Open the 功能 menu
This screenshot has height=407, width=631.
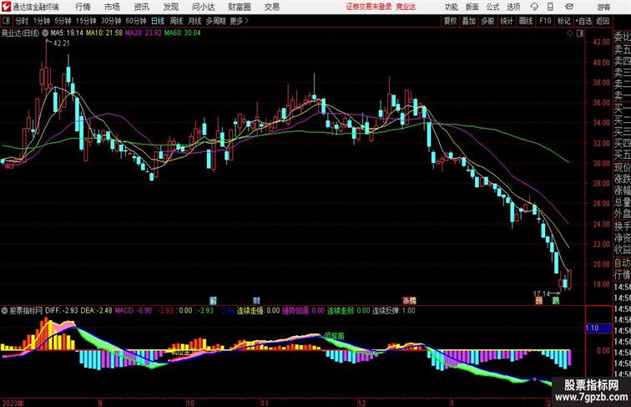click(452, 7)
